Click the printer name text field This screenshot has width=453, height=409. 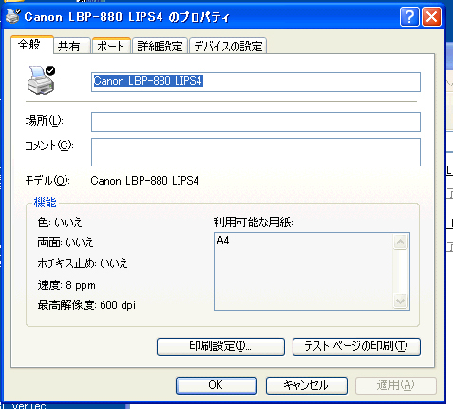[x=255, y=82]
